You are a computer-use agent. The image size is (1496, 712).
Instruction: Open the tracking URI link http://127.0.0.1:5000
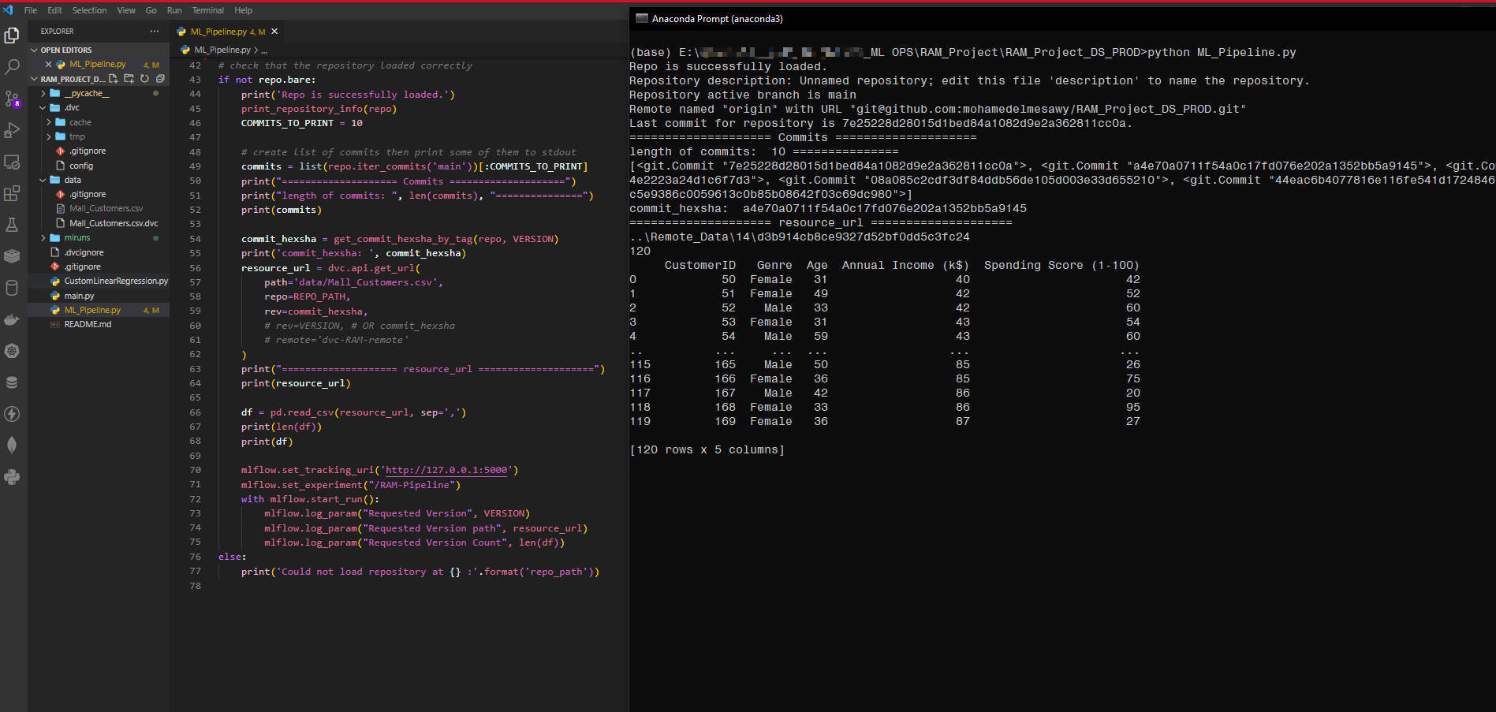pos(446,470)
